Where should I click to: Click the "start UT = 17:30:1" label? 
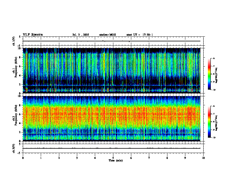pyautogui.click(x=140, y=35)
